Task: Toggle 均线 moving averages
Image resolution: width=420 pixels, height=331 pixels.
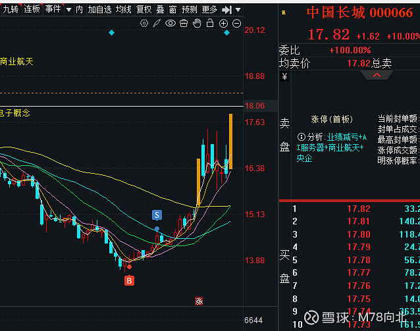Action: [x=124, y=10]
